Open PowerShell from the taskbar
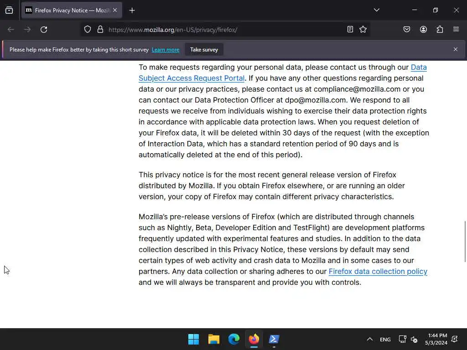The image size is (467, 350). coord(274,339)
